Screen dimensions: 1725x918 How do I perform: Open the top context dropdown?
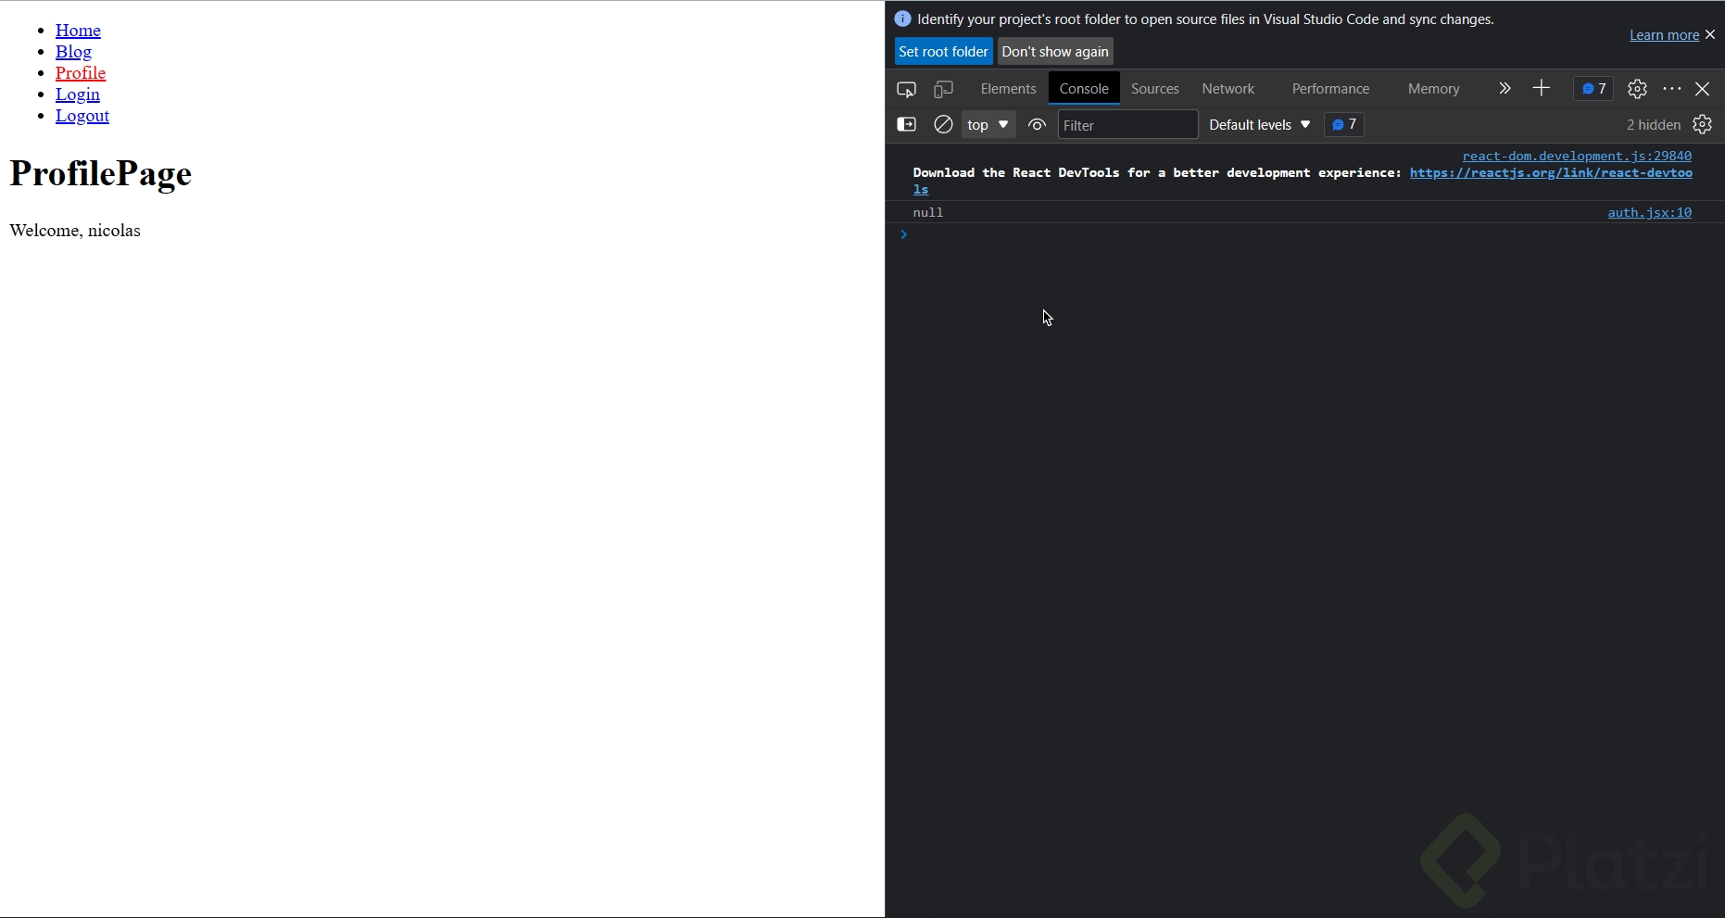click(988, 124)
